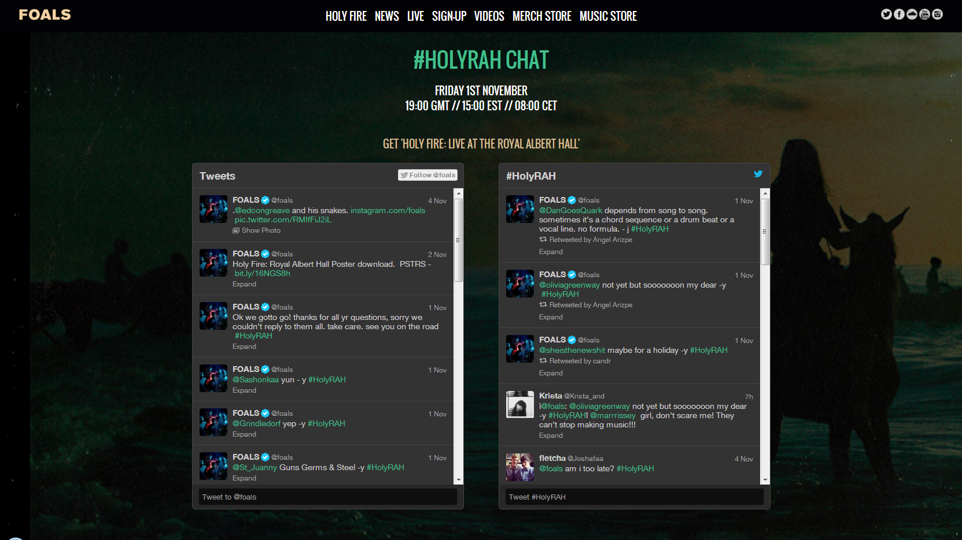The image size is (962, 540).
Task: Click the @sheisthenewshit mention
Action: [572, 350]
